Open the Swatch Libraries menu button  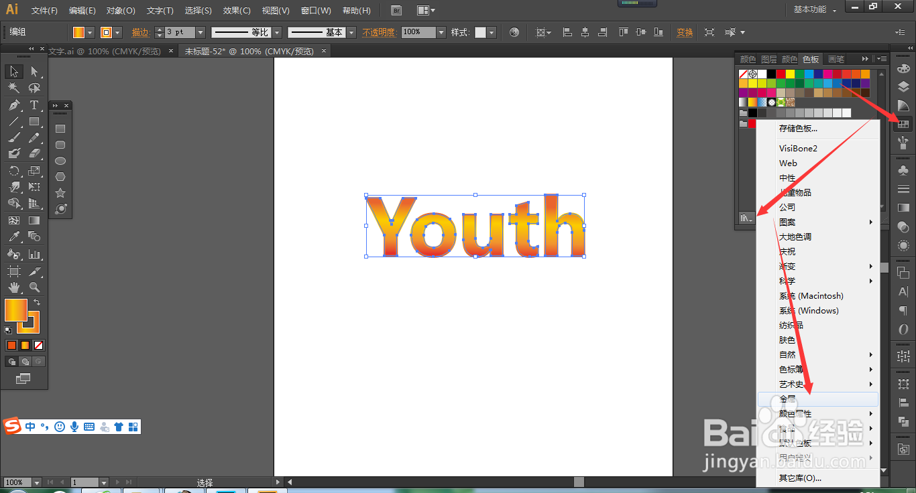click(746, 218)
